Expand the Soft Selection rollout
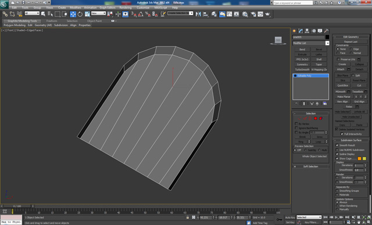Image resolution: width=372 pixels, height=225 pixels. point(310,166)
